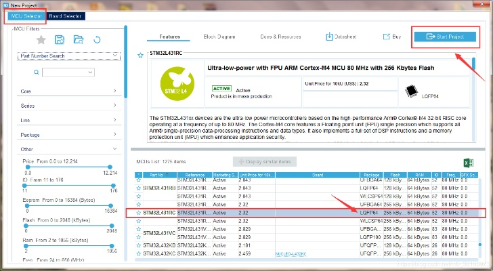Image resolution: width=493 pixels, height=271 pixels.
Task: Click the favorites star icon in MCU Filters
Action: (41, 40)
